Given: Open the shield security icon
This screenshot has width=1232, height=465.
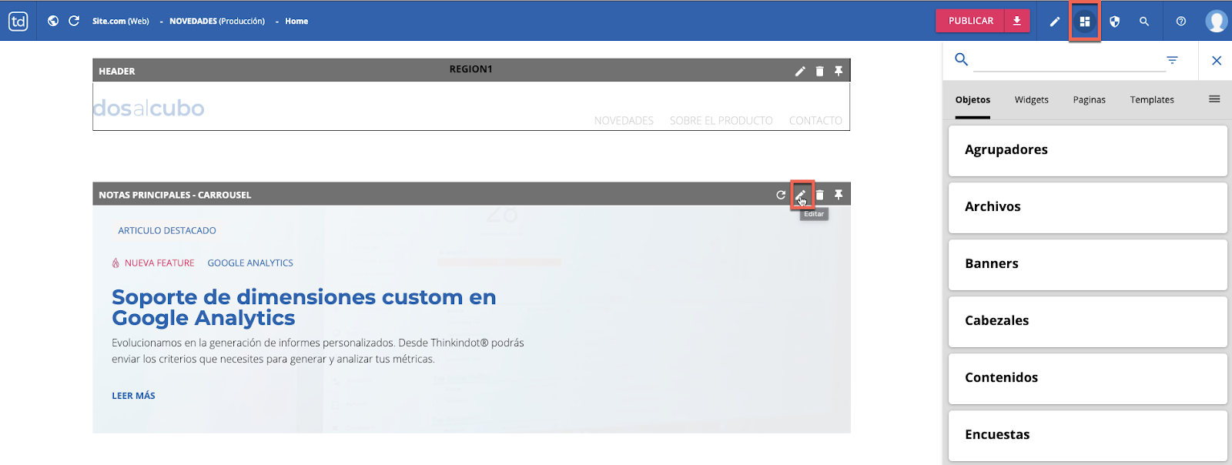Looking at the screenshot, I should pyautogui.click(x=1114, y=22).
